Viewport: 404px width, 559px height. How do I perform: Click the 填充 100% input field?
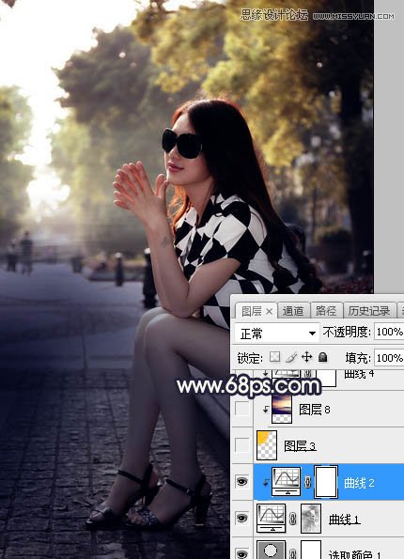tap(389, 358)
